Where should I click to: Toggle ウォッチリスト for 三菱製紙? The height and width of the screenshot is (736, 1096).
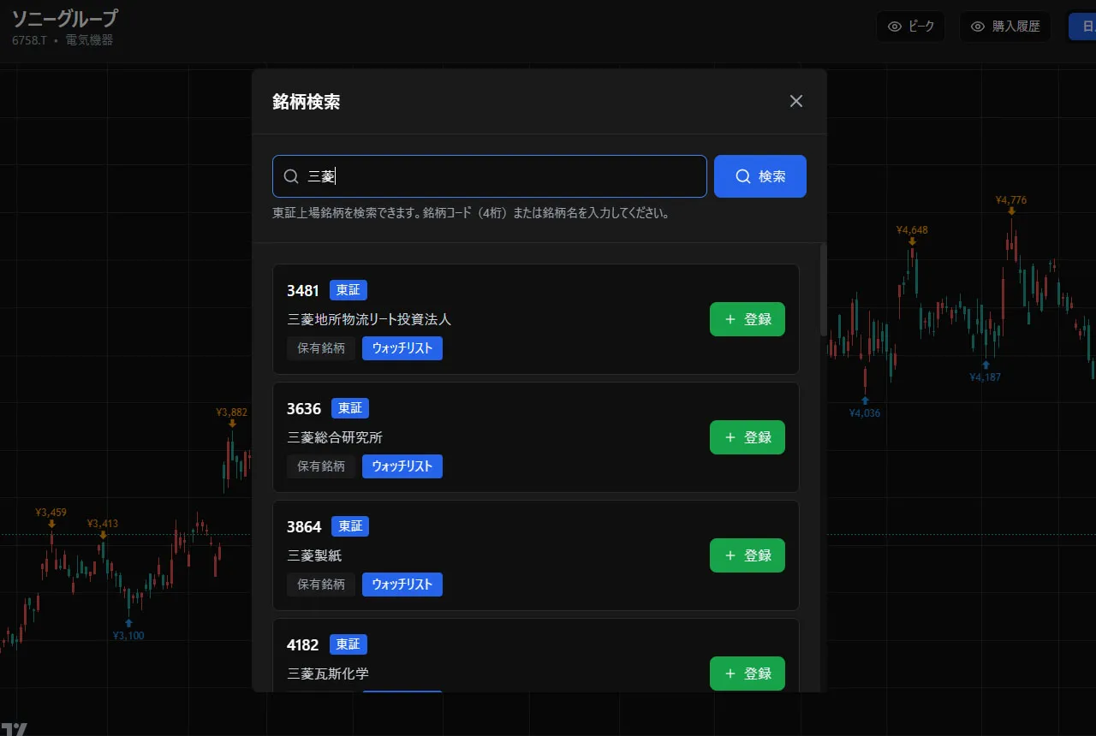point(402,585)
